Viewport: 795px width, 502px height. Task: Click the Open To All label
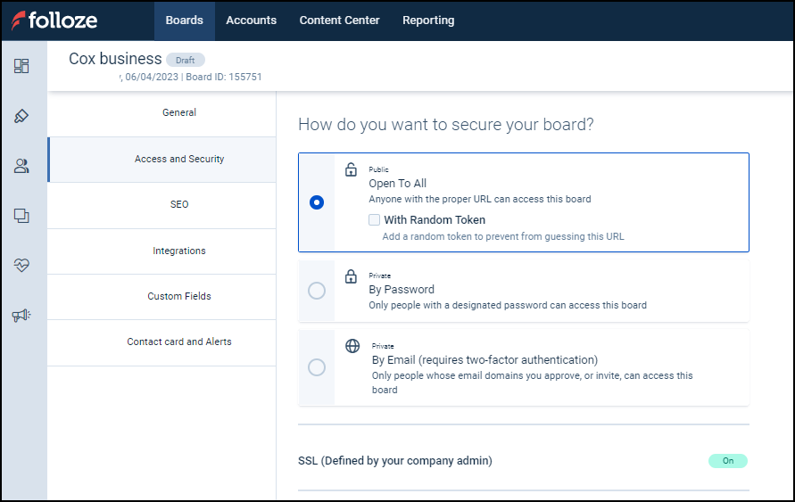pyautogui.click(x=398, y=184)
